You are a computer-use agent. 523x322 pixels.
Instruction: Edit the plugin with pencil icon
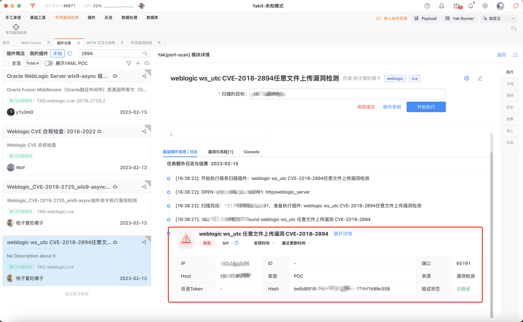tap(480, 78)
